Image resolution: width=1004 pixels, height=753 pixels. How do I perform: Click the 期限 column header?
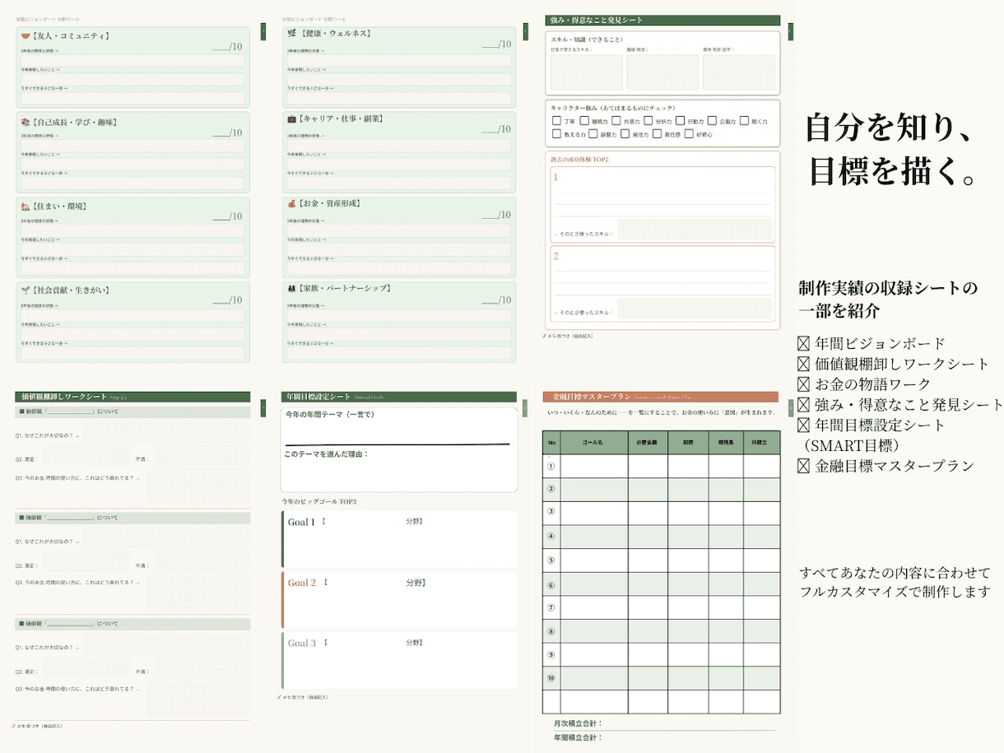pyautogui.click(x=687, y=442)
